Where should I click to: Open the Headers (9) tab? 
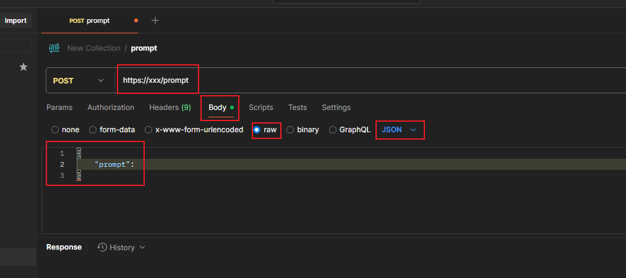(169, 107)
